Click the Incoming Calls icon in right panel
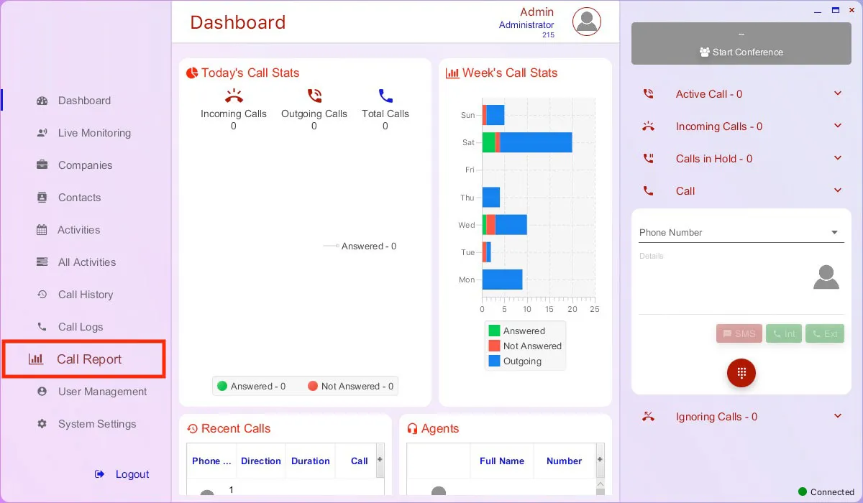This screenshot has height=503, width=863. [x=649, y=126]
